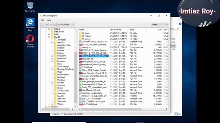Screen dimensions: 220x123
Task: Click the [MS-DOC]-191119.docx file name
Action: 91,99
